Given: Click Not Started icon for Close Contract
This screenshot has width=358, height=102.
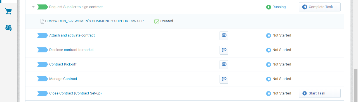Looking at the screenshot, I should (268, 93).
